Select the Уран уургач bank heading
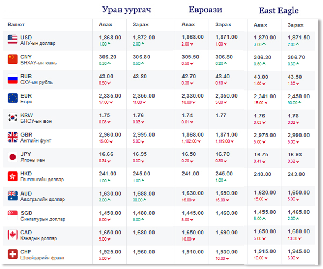Viewport: 323px width, 269px height. 127,10
